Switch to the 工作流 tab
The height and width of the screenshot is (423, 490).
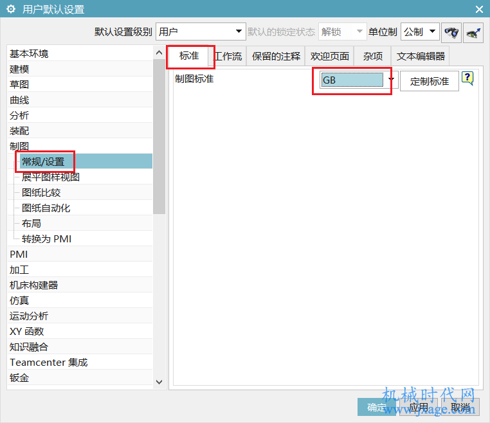[228, 56]
